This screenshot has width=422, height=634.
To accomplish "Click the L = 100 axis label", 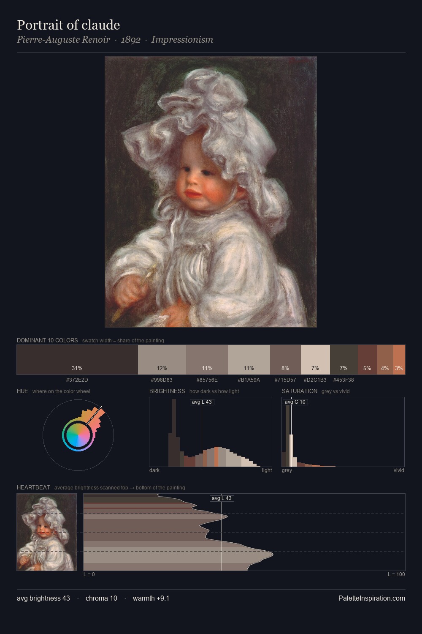I will pyautogui.click(x=396, y=574).
